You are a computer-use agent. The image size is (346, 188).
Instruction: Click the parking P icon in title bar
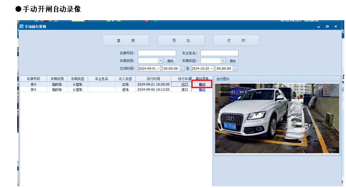coord(21,26)
